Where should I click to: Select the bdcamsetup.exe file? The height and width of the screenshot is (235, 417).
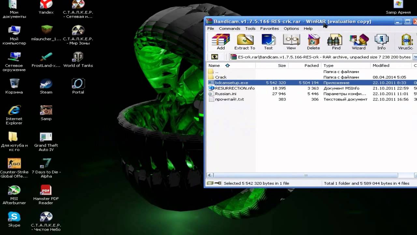[x=312, y=83]
